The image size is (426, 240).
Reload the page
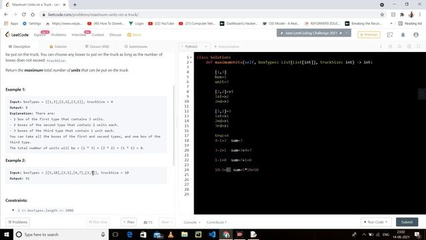click(24, 15)
